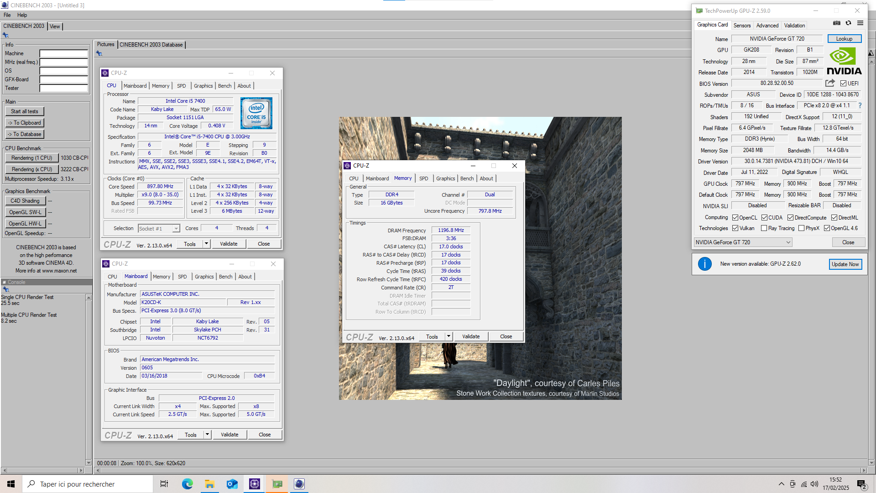The width and height of the screenshot is (876, 493).
Task: Click the console panel vertical scrollbar down arrow
Action: pyautogui.click(x=89, y=462)
